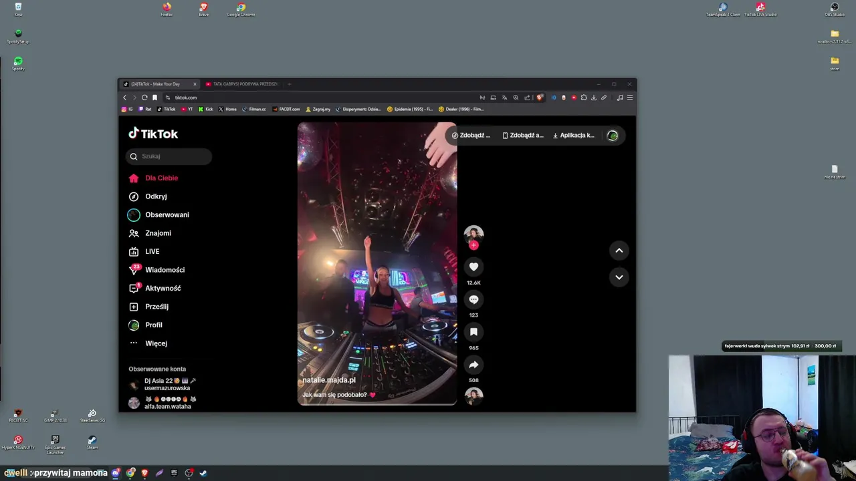856x481 pixels.
Task: Save video with the bookmark icon
Action: pos(473,332)
